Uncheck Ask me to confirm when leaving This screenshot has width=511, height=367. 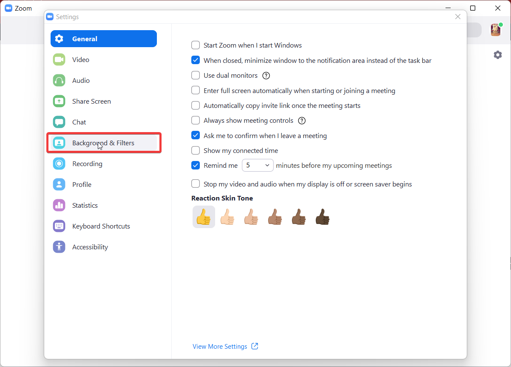(196, 136)
